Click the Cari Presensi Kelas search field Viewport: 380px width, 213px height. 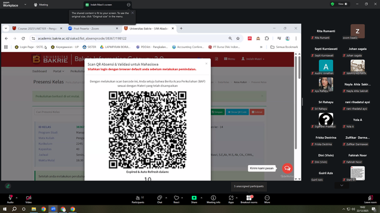(x=59, y=112)
